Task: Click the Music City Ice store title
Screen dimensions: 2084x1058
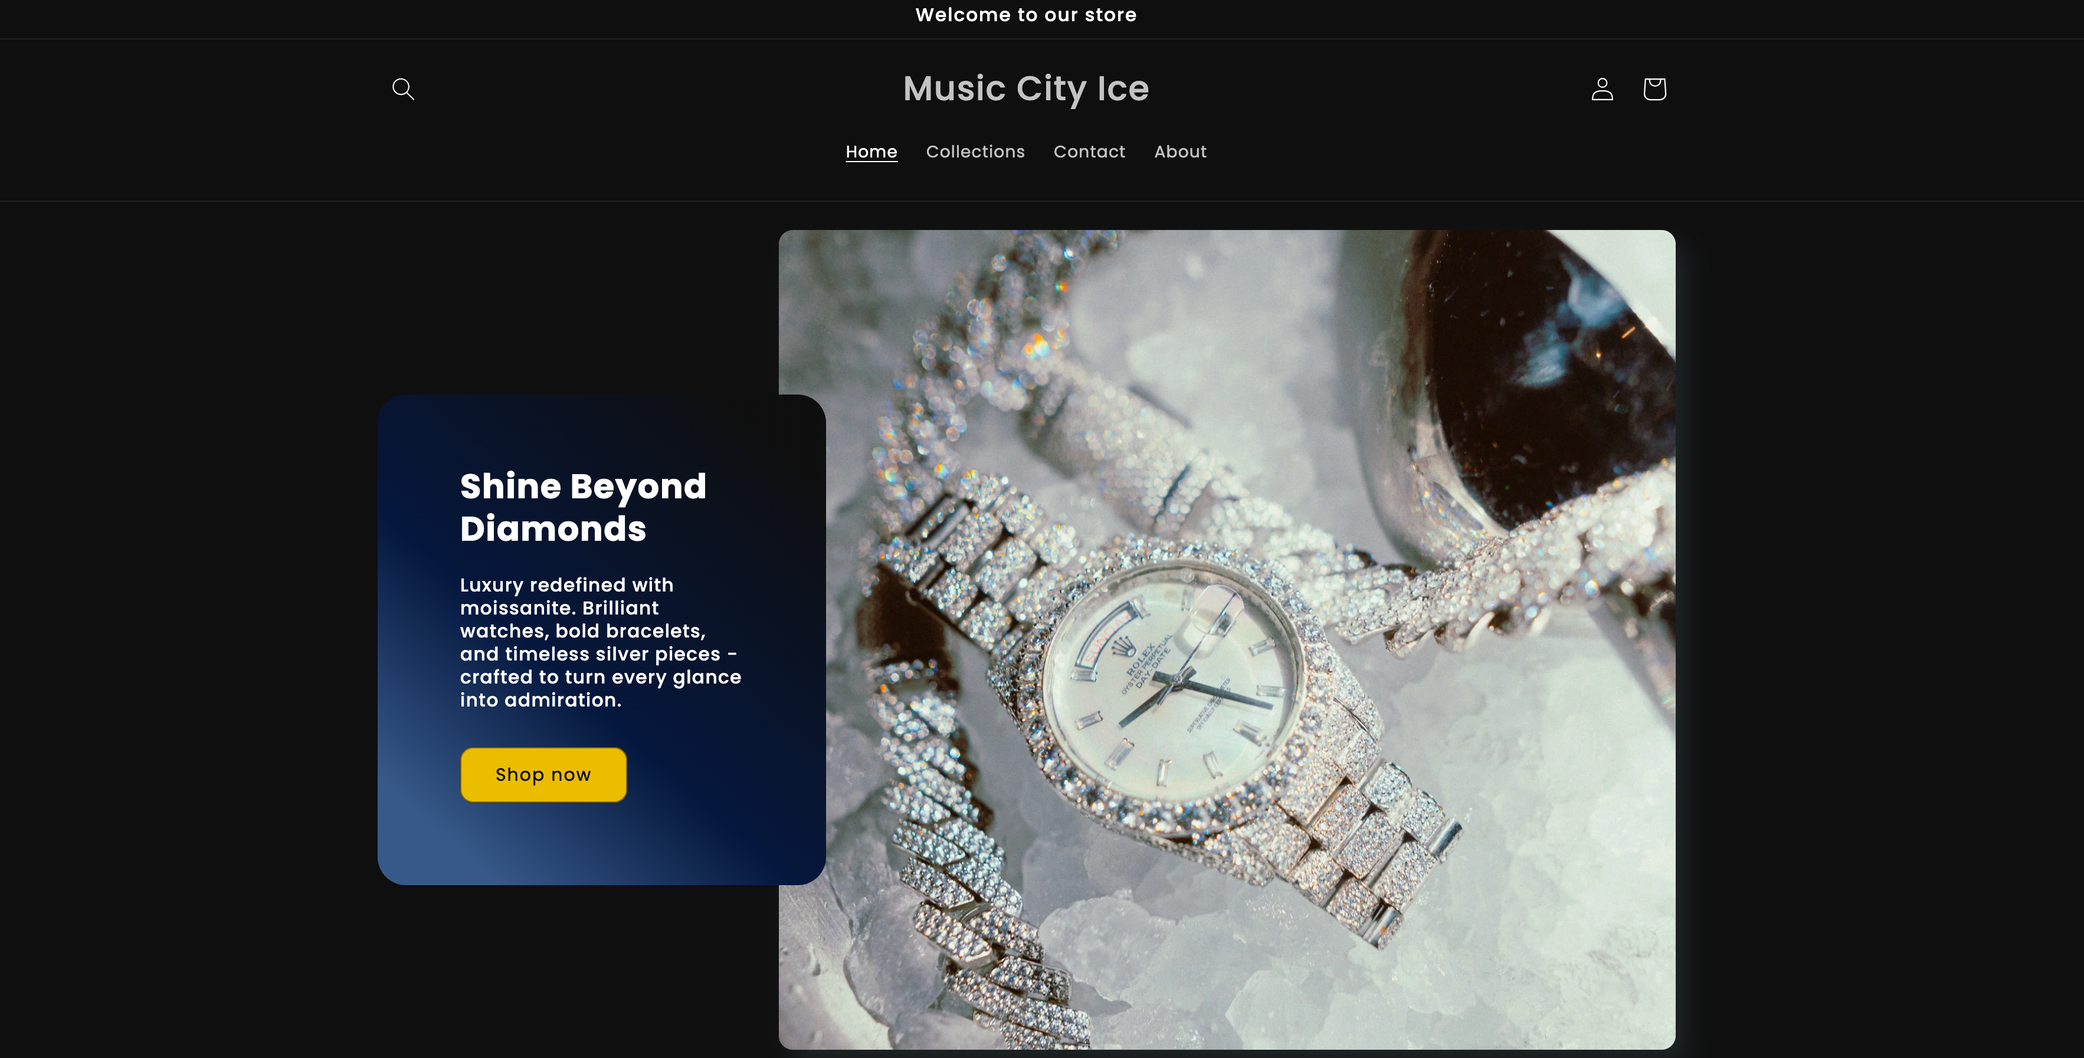Action: 1026,88
